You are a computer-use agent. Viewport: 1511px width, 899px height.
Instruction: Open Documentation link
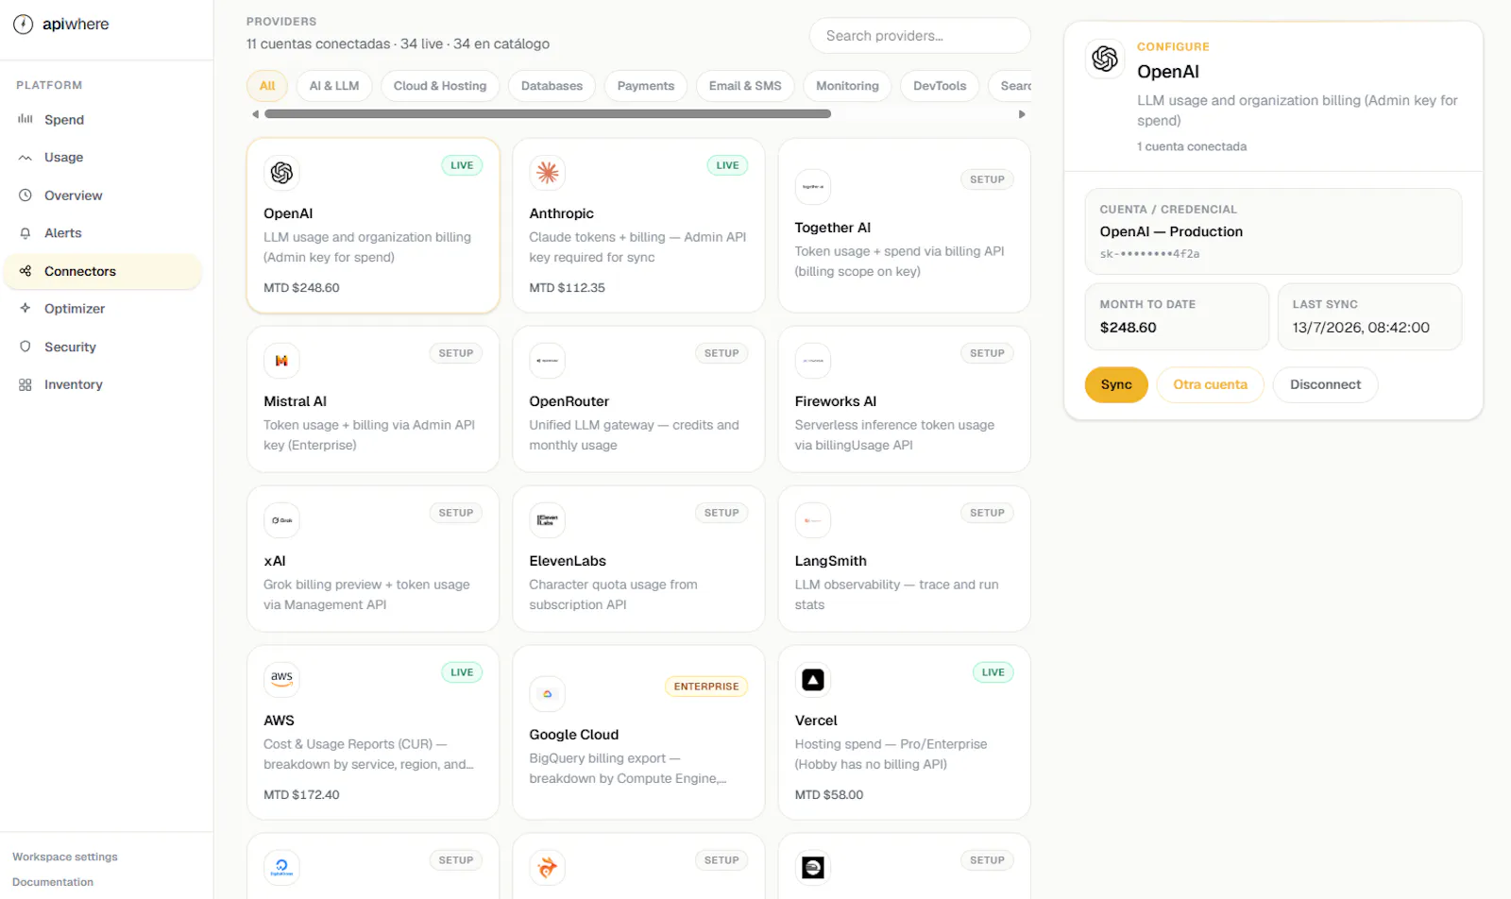[53, 882]
